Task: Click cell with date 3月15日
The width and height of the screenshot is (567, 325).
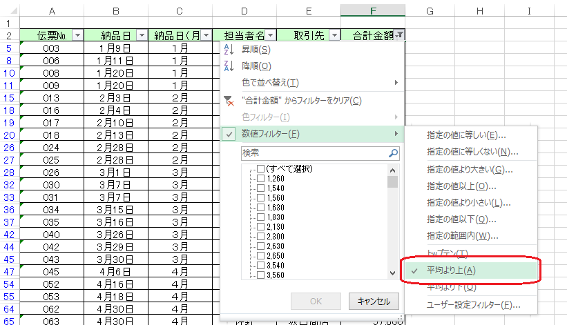Action: 116,210
